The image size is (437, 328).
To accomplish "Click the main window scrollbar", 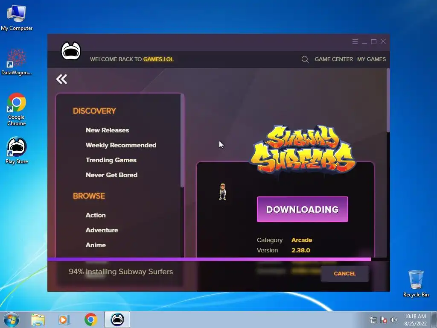I will 388,100.
